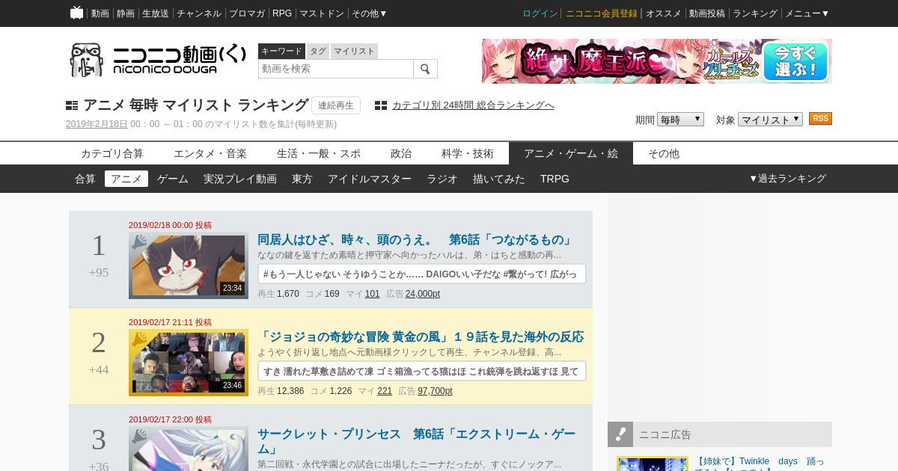Select the TRPG subcategory
This screenshot has height=471, width=898.
pos(555,179)
